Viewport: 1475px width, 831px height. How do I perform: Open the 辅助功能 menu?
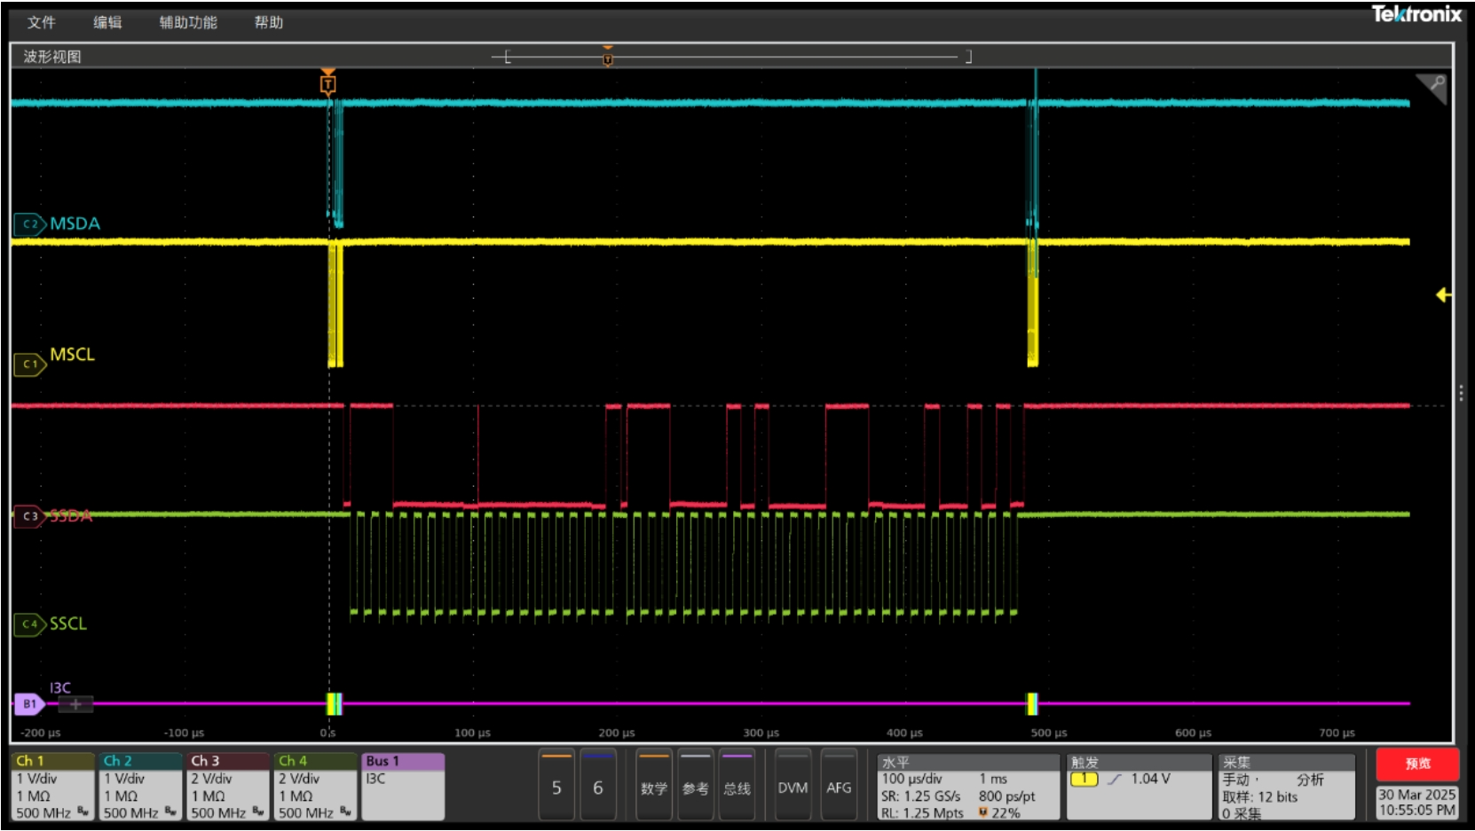click(x=188, y=22)
